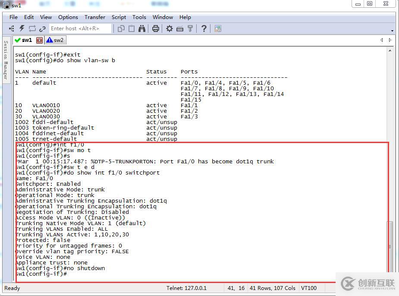Open the Options menu

tap(68, 17)
